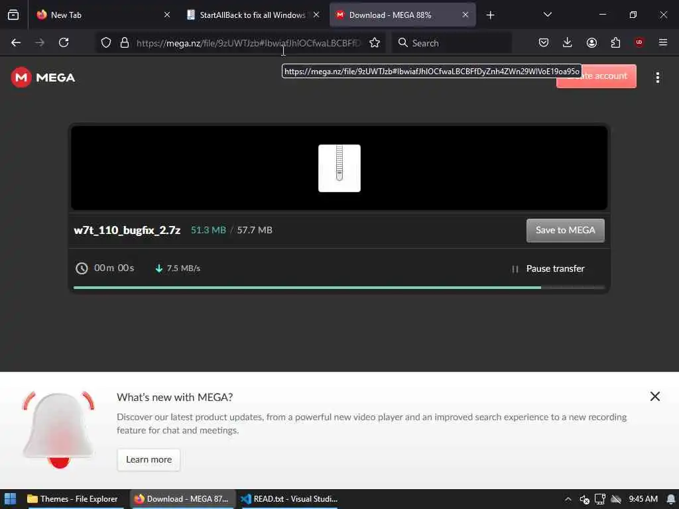Open Firefox account icon

[591, 42]
